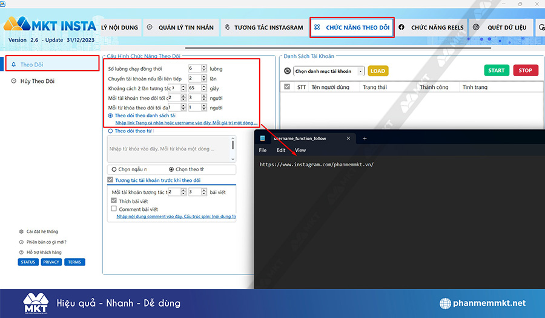
Task: Add a new tab in Notepad
Action: tap(365, 138)
